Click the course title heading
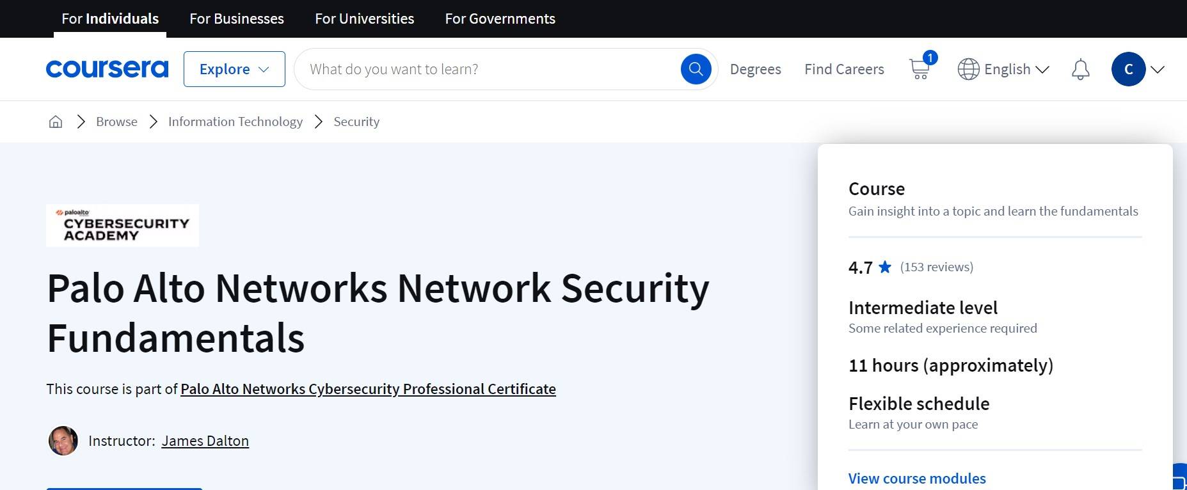 pos(378,313)
